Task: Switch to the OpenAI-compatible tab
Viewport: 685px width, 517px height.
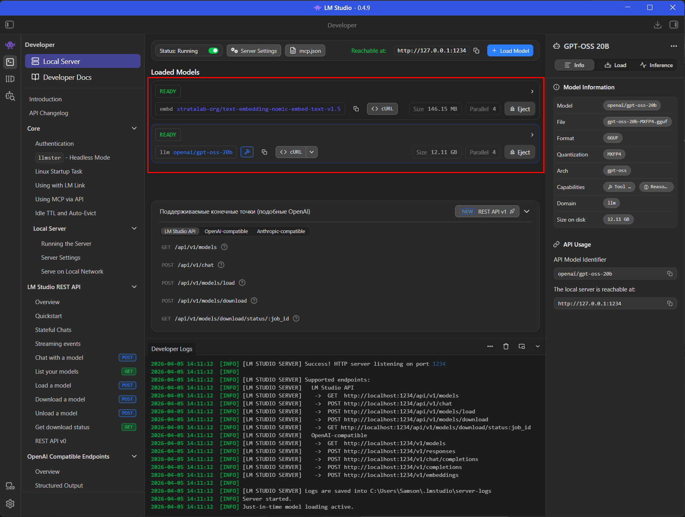Action: [x=226, y=231]
